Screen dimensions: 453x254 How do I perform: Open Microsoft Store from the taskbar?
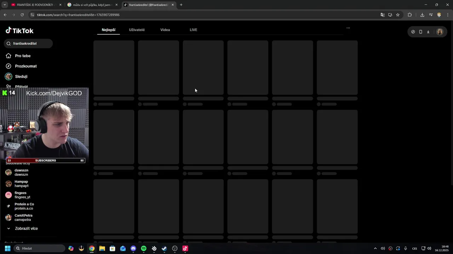(x=113, y=248)
